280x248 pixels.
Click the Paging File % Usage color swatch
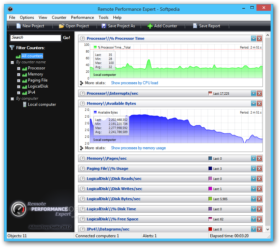[x=210, y=168]
